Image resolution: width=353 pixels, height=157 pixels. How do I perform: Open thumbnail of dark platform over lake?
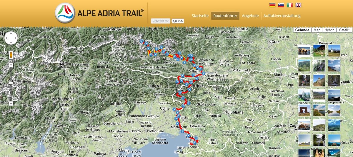[x=334, y=96]
